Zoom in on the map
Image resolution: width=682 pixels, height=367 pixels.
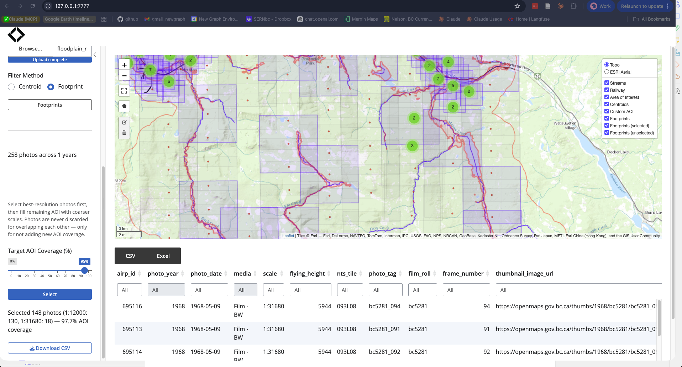[x=124, y=65]
